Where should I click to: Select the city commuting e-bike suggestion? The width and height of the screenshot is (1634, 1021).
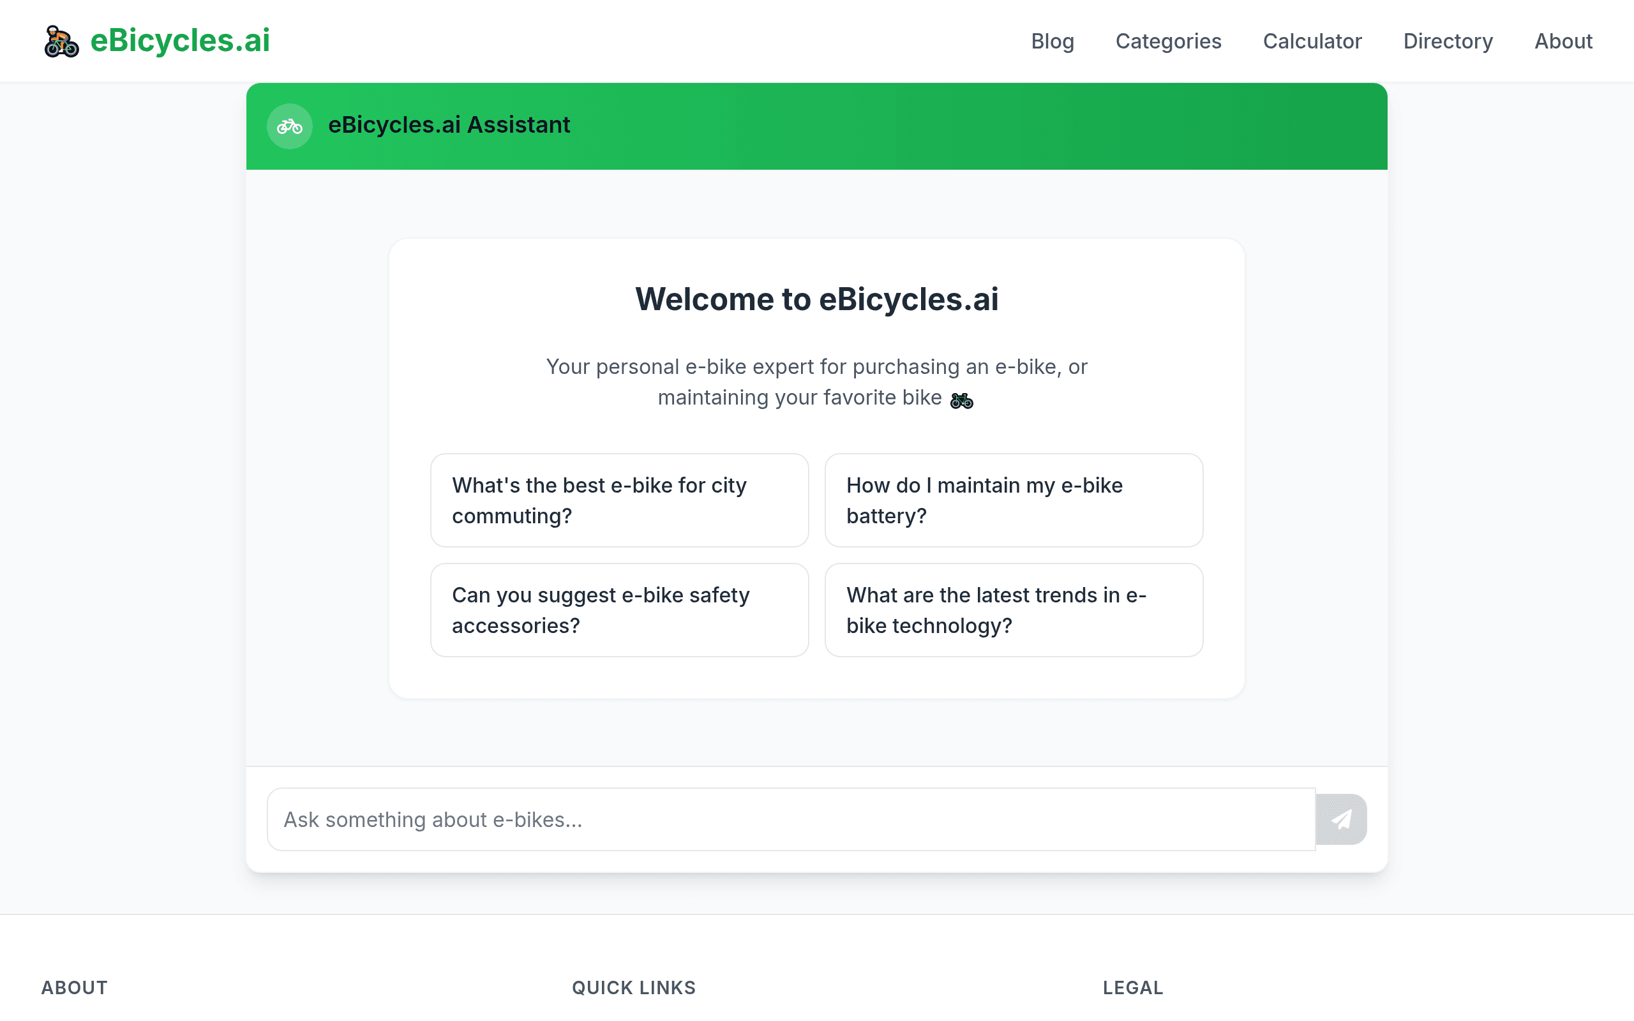619,500
